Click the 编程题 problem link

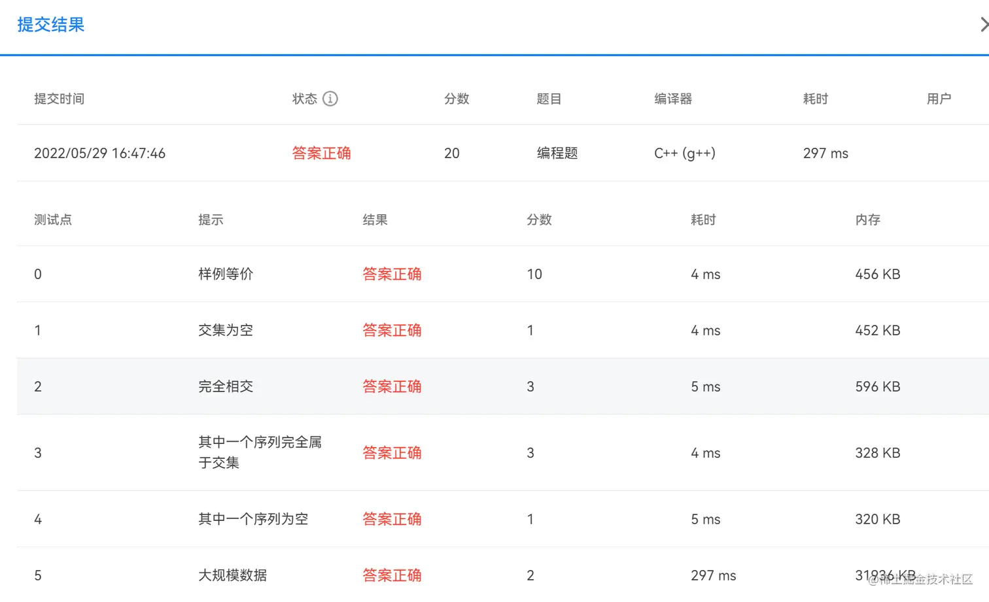click(x=557, y=153)
